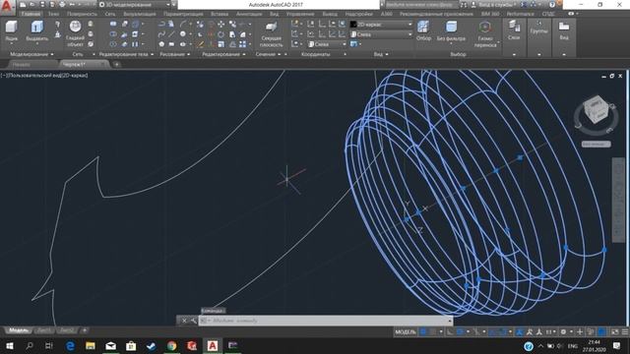Select the Move tool in Редактирование panel
630x354 pixels.
[220, 24]
